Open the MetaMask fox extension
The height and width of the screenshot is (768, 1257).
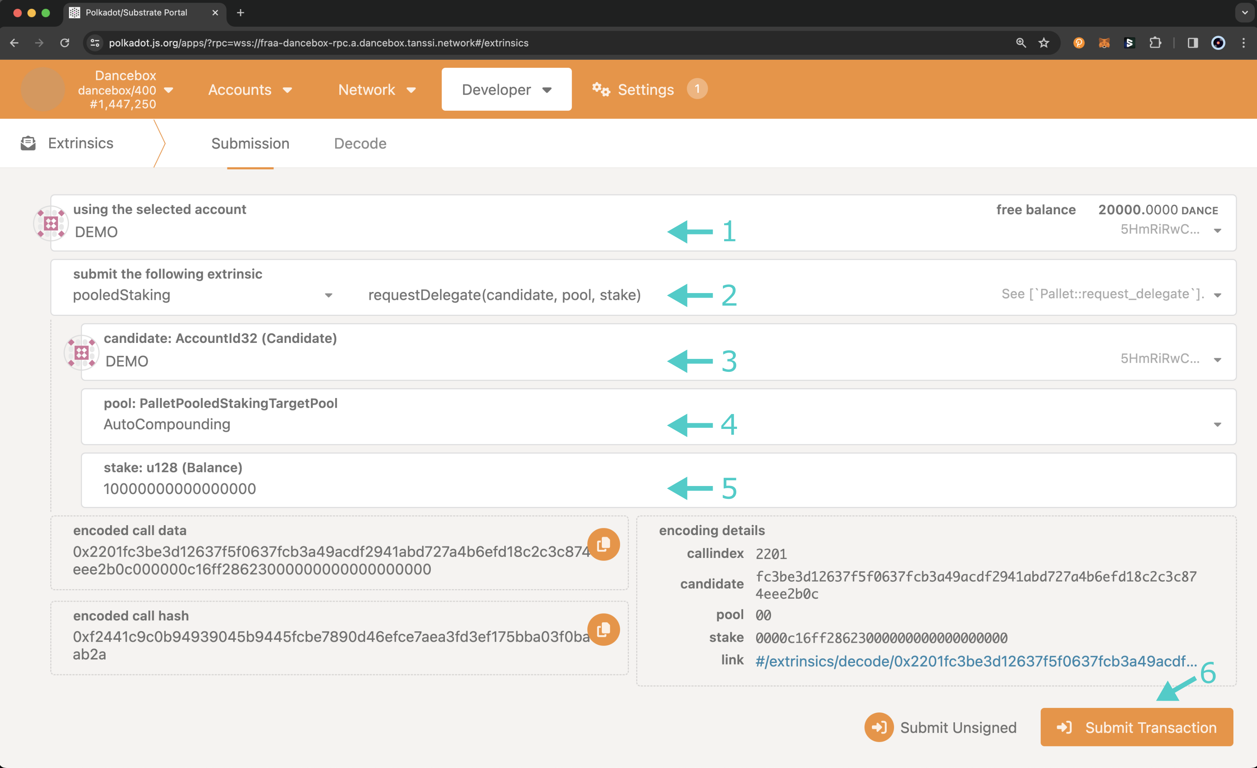pos(1104,43)
